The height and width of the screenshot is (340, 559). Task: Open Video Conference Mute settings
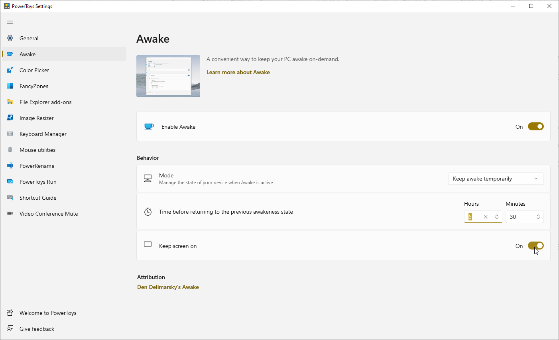point(64,214)
